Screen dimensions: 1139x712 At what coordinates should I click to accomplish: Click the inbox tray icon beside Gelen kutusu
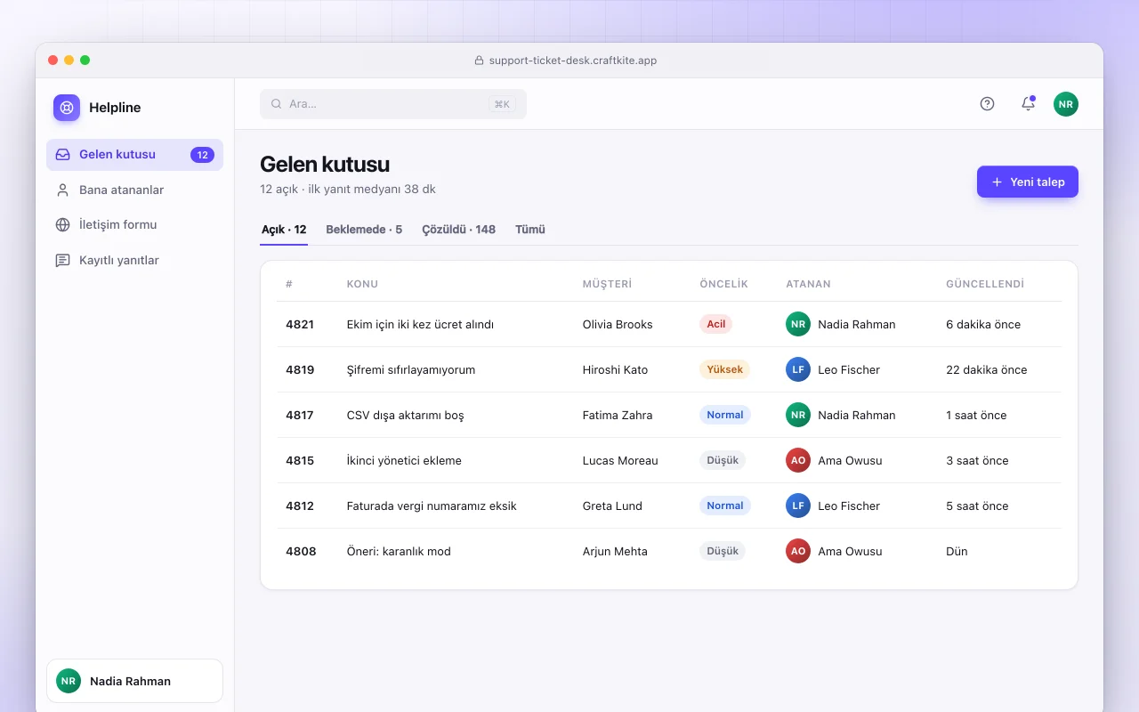(62, 155)
